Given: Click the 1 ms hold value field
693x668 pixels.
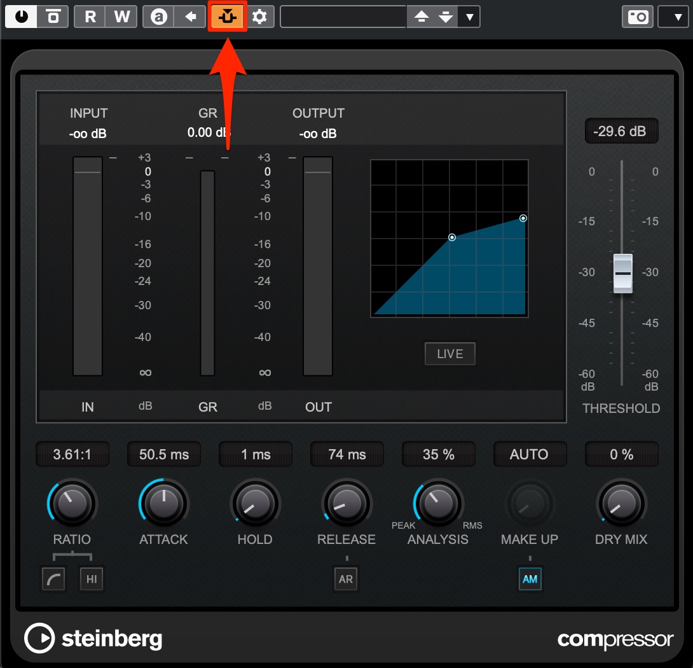Looking at the screenshot, I should coord(256,454).
